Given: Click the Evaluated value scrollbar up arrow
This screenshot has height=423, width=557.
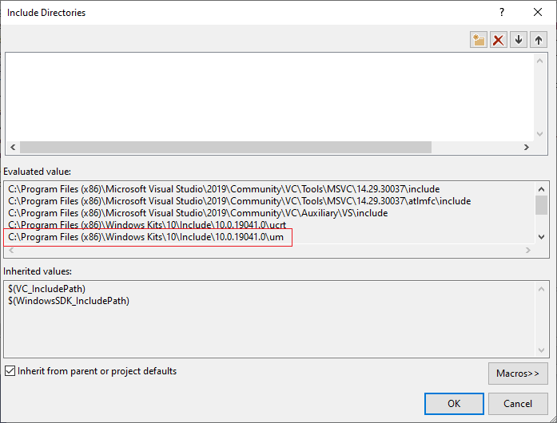Looking at the screenshot, I should 541,189.
